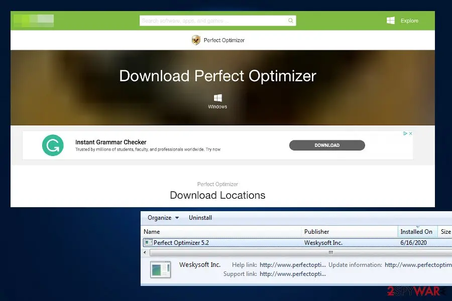Click the Instant Grammar Checker ad headline
The width and height of the screenshot is (452, 301).
click(110, 142)
